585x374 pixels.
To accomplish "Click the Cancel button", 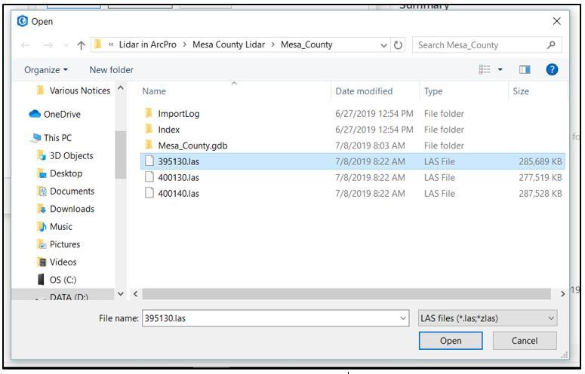I will [525, 341].
